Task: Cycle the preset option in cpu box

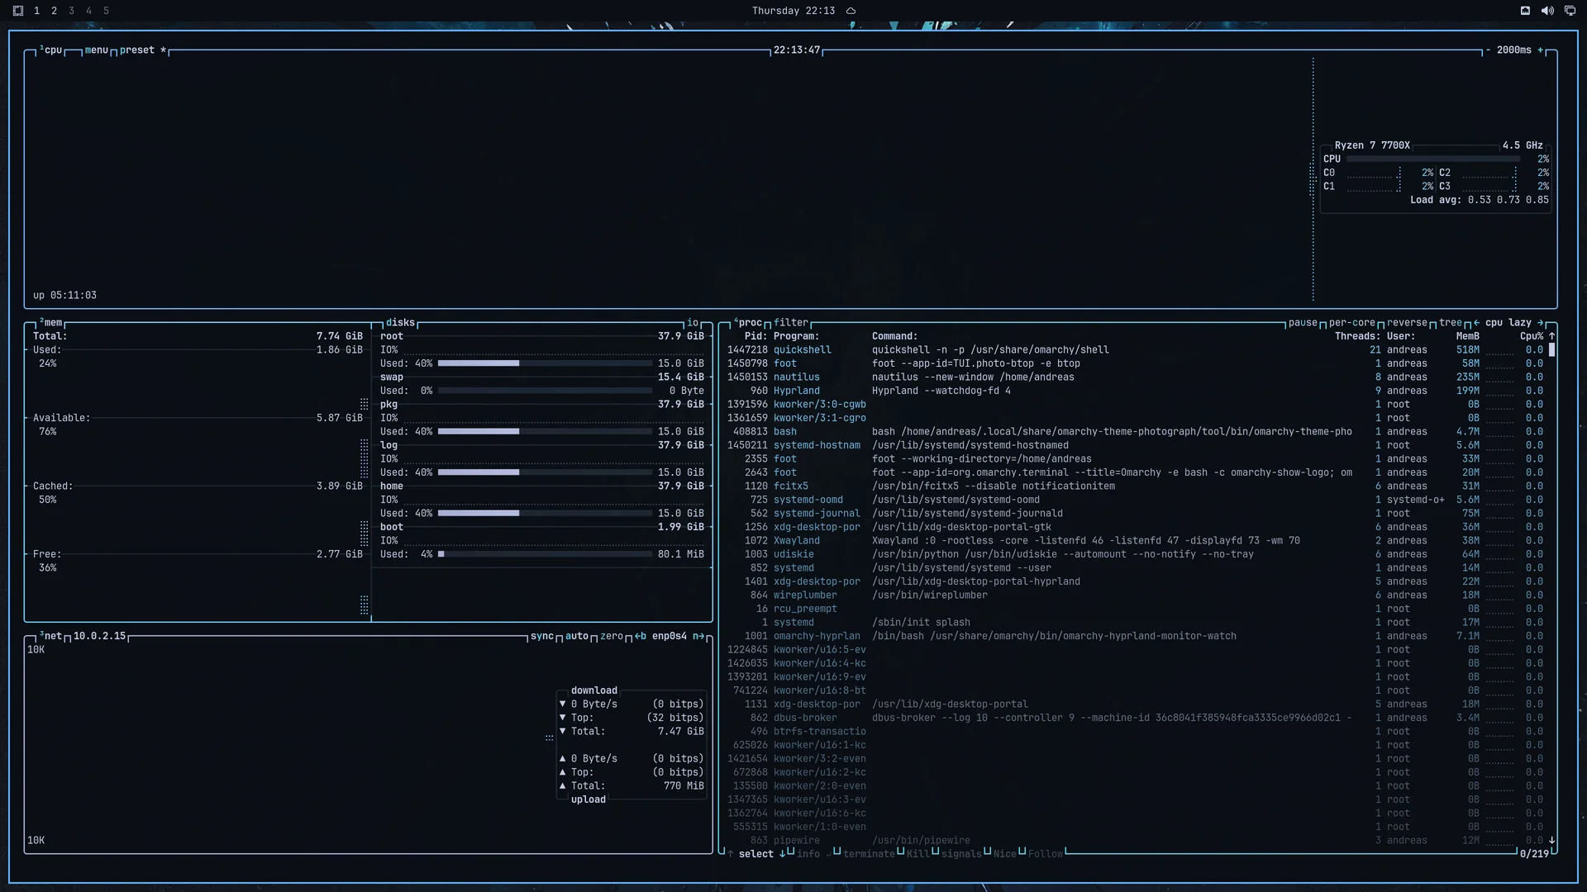Action: (x=137, y=50)
